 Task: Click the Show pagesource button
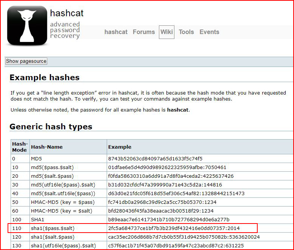click(x=26, y=61)
